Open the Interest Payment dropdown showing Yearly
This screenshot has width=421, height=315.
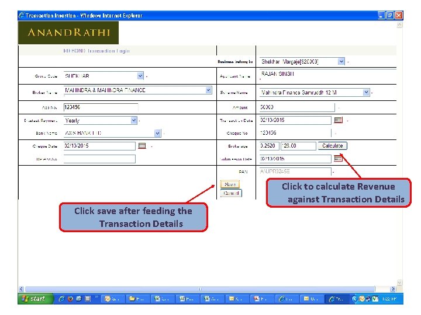click(x=134, y=121)
